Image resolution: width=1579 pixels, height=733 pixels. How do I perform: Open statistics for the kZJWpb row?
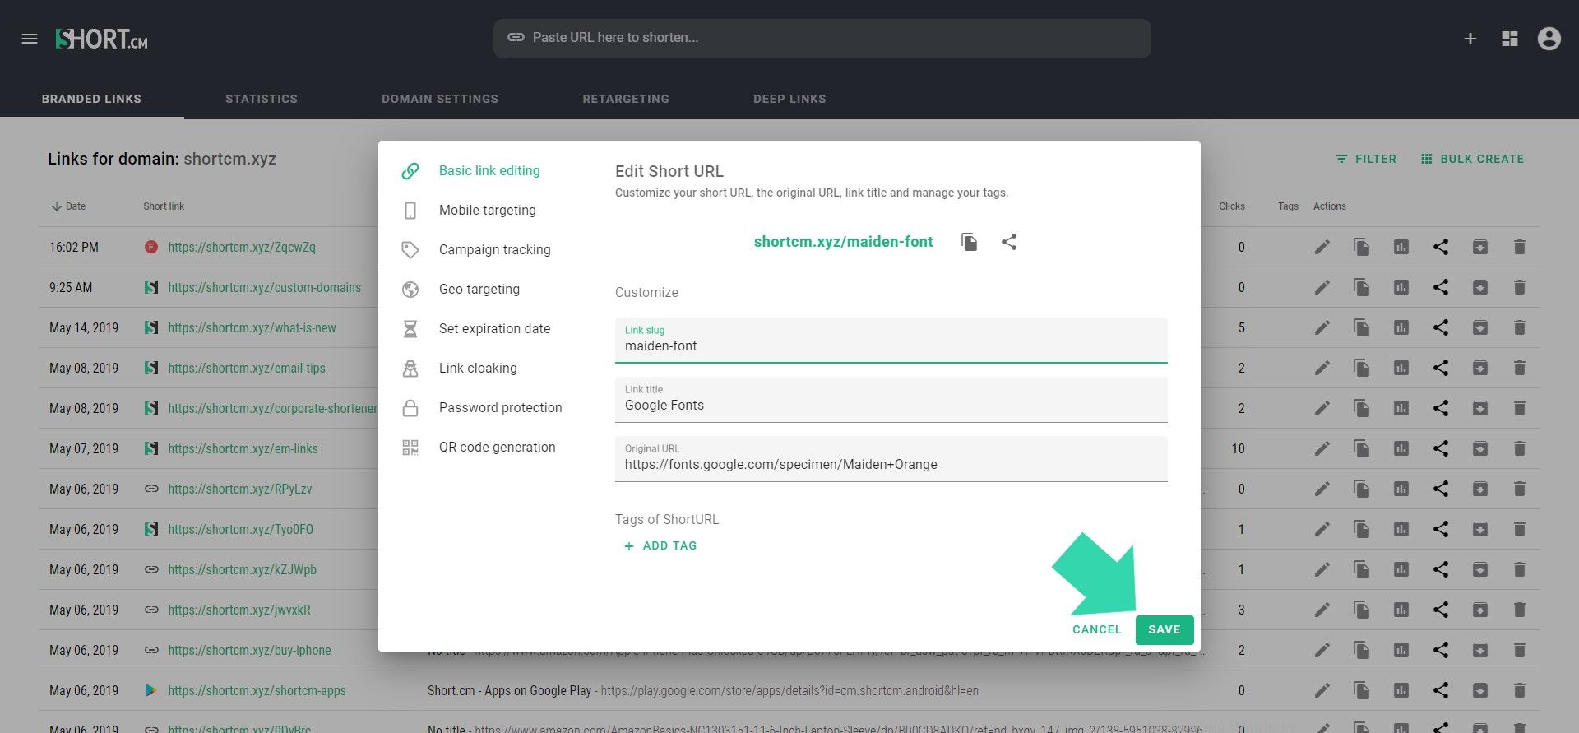pyautogui.click(x=1401, y=569)
